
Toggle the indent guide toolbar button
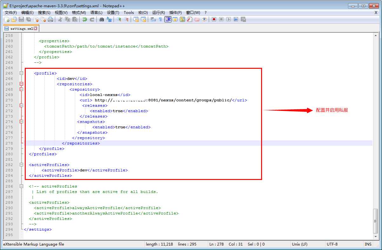click(x=168, y=19)
